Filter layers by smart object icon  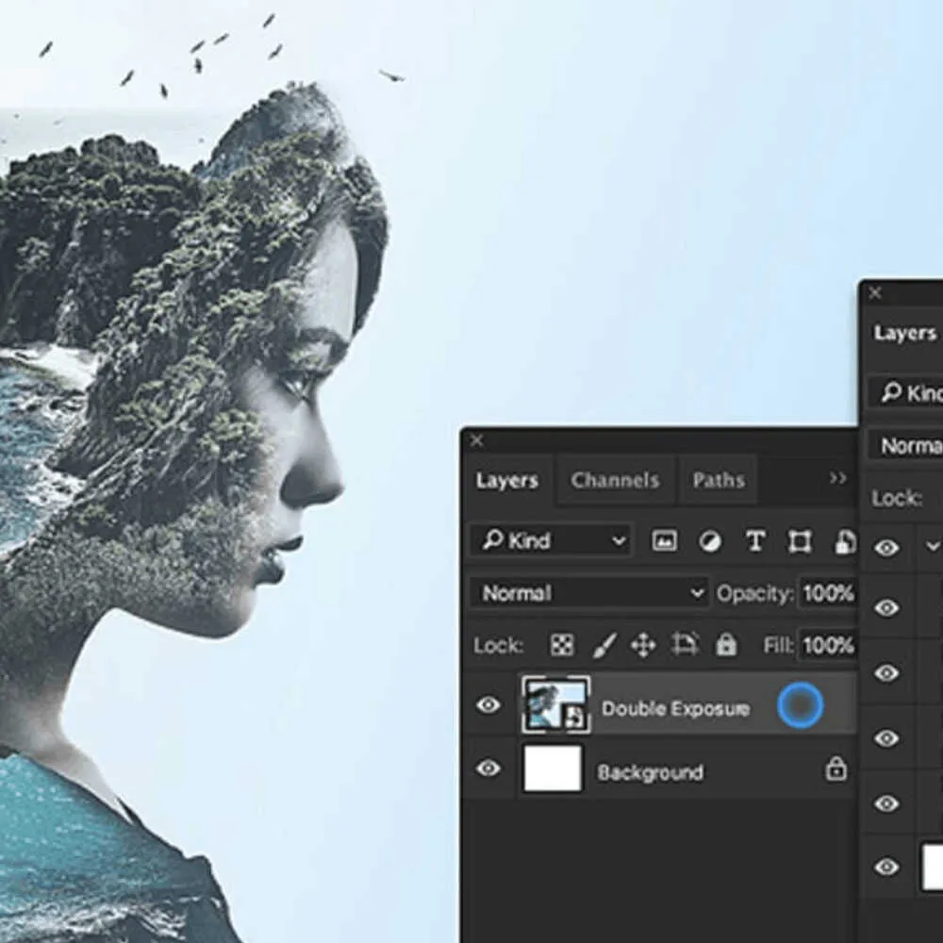coord(844,541)
